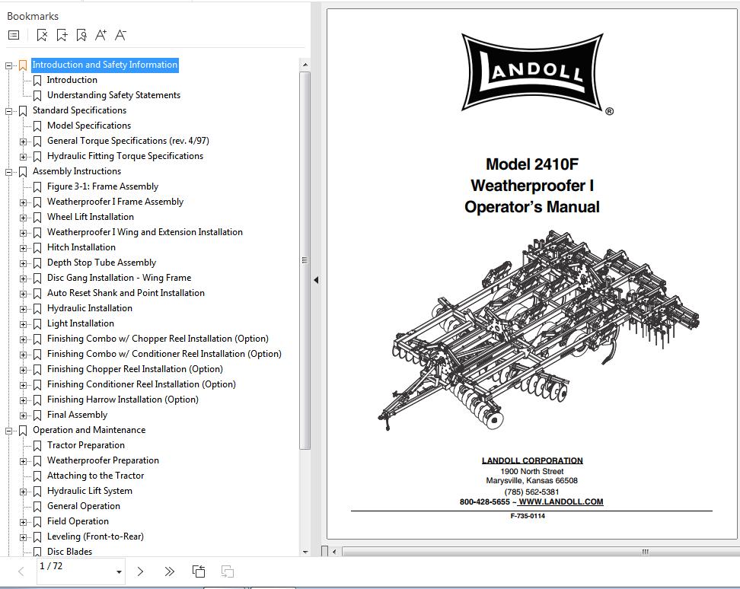Viewport: 740px width, 589px height.
Task: Jump to the last page
Action: (170, 571)
